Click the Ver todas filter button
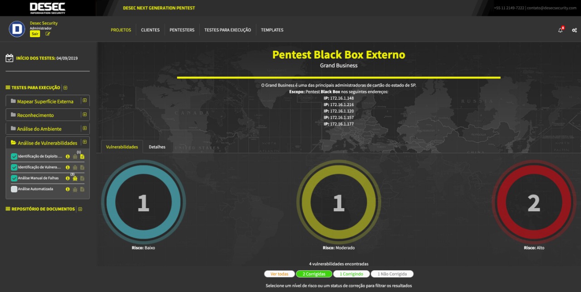The width and height of the screenshot is (581, 292). click(280, 274)
